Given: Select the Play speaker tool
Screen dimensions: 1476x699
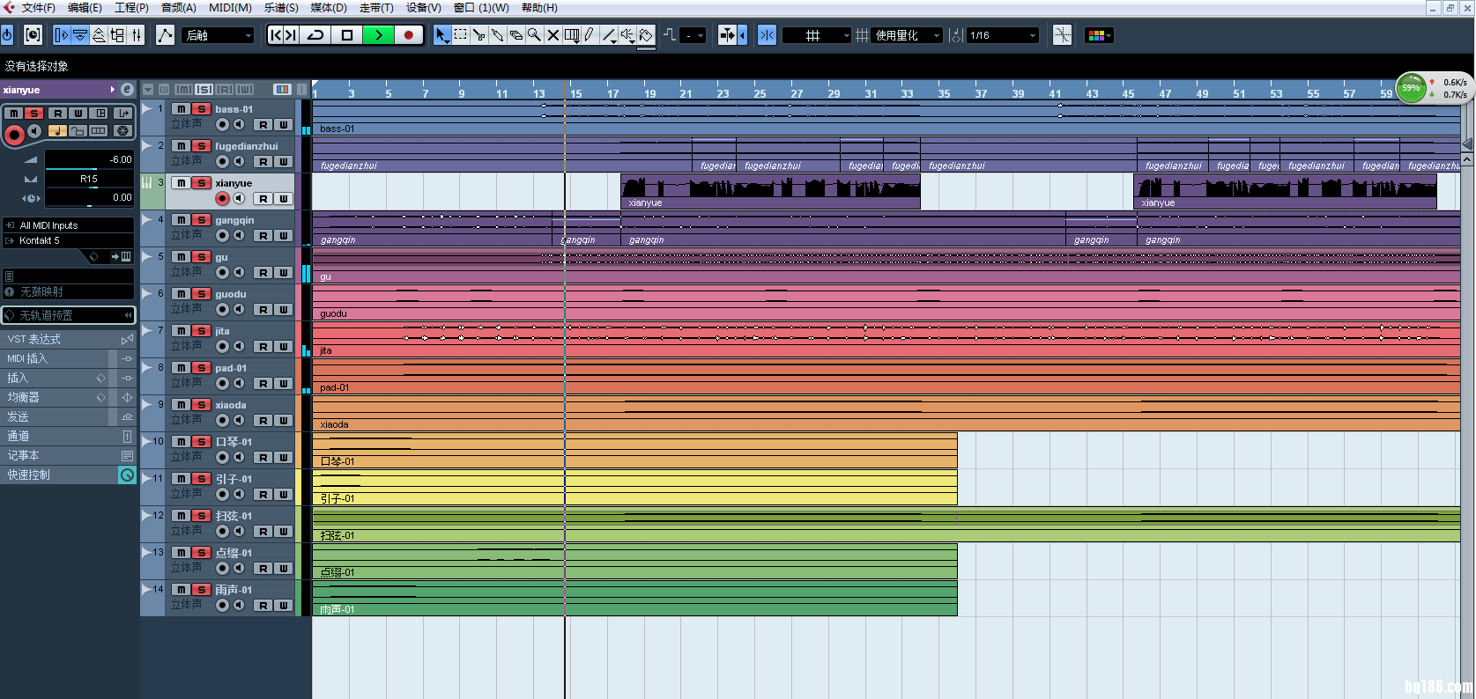Looking at the screenshot, I should pyautogui.click(x=627, y=35).
